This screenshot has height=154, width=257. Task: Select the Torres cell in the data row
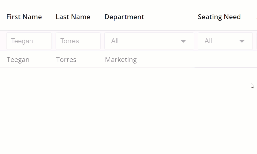point(66,59)
